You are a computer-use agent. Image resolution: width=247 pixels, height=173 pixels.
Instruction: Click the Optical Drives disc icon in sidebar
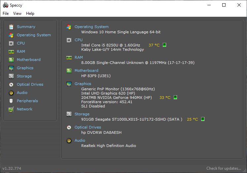(11, 85)
